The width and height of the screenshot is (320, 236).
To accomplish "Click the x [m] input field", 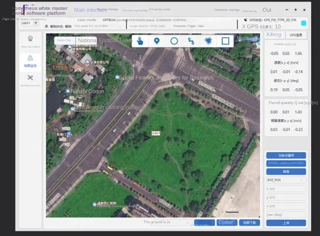I will [x=286, y=188].
